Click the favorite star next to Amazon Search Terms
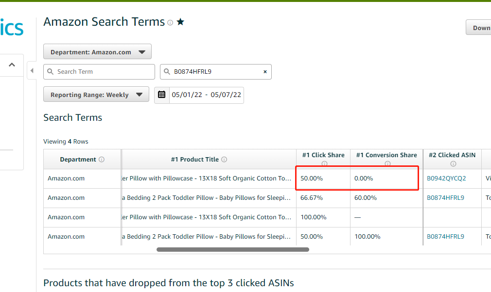The image size is (491, 292). (180, 22)
